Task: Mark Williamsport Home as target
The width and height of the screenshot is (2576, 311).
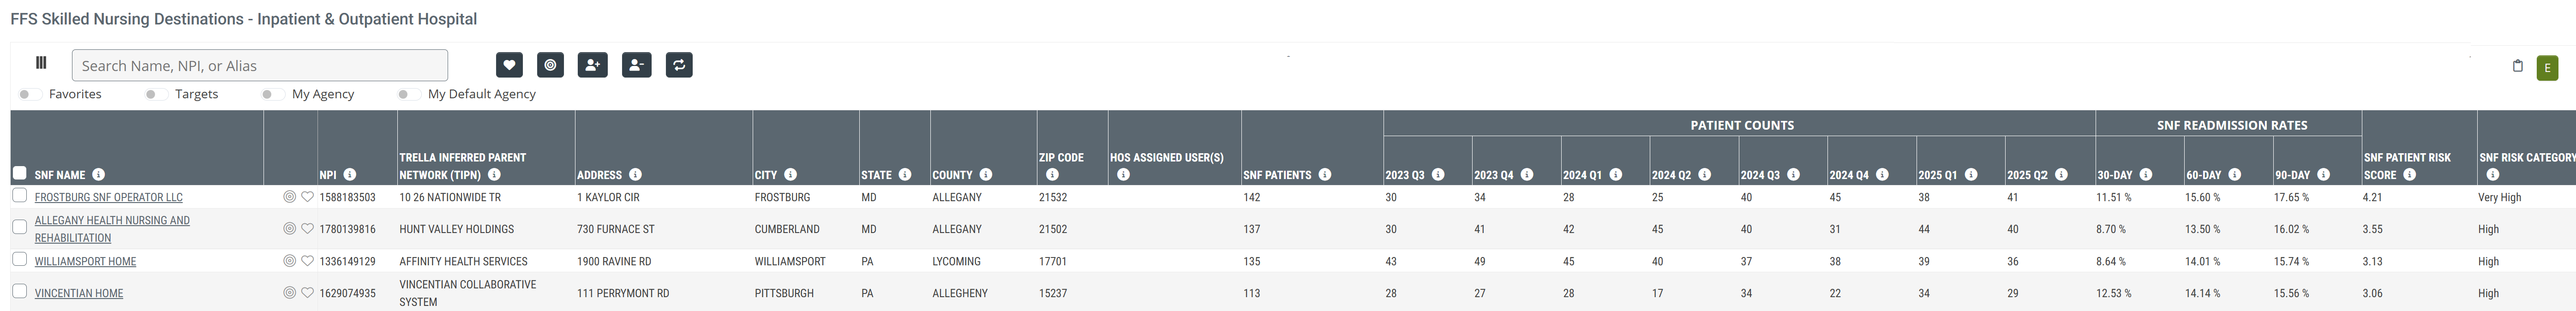Action: [x=289, y=261]
